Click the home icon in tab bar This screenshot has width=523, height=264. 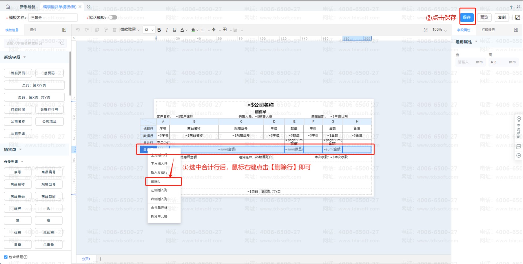[8, 7]
